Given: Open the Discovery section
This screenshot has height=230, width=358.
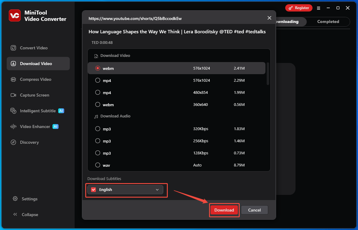Looking at the screenshot, I should tap(38, 142).
